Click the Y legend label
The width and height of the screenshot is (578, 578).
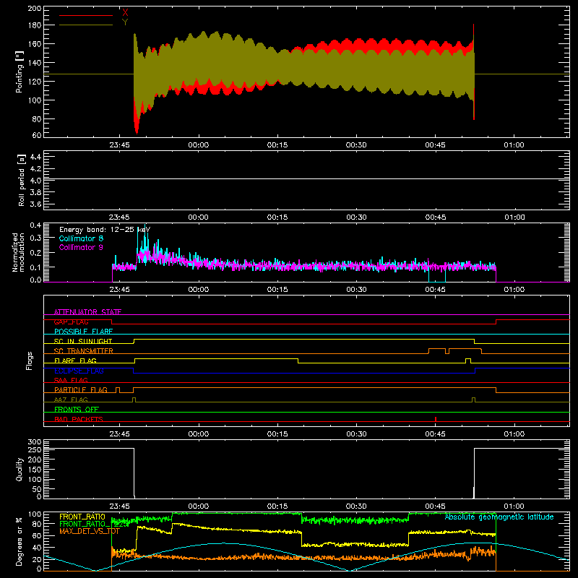125,22
